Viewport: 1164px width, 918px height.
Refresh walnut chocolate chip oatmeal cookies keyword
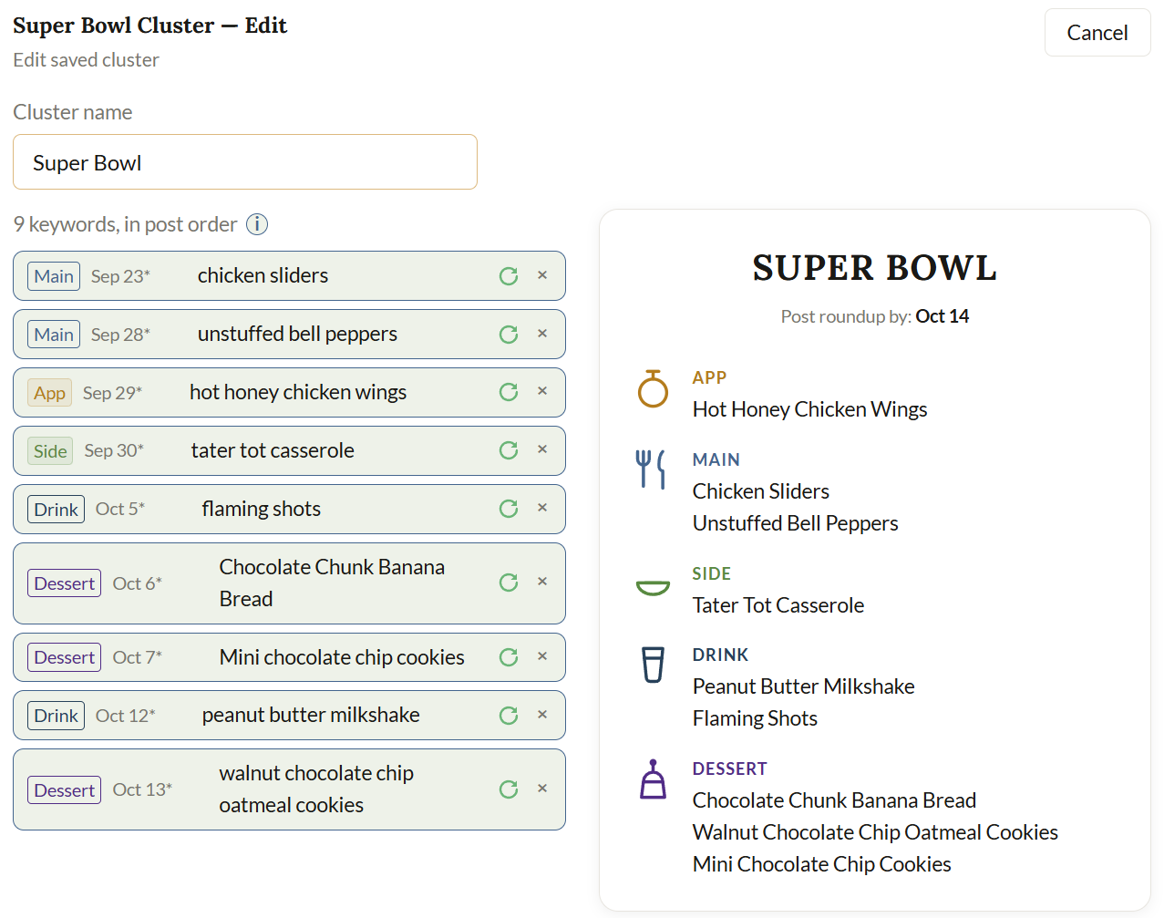(x=509, y=789)
